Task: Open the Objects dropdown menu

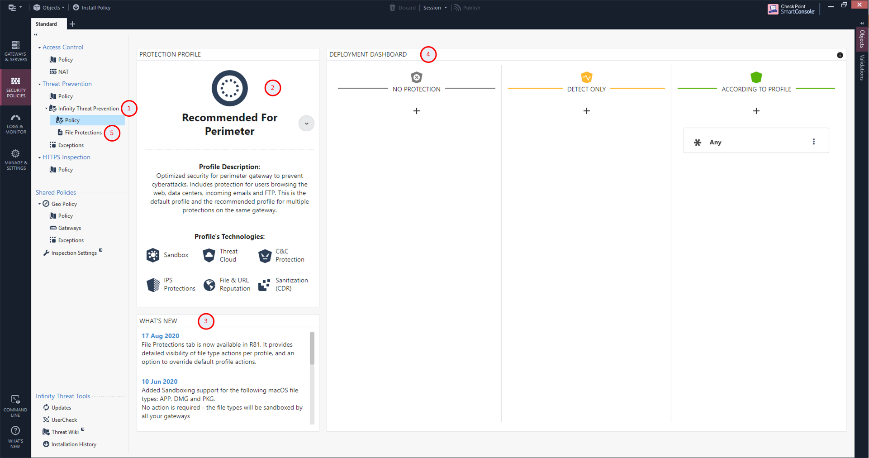Action: [49, 8]
